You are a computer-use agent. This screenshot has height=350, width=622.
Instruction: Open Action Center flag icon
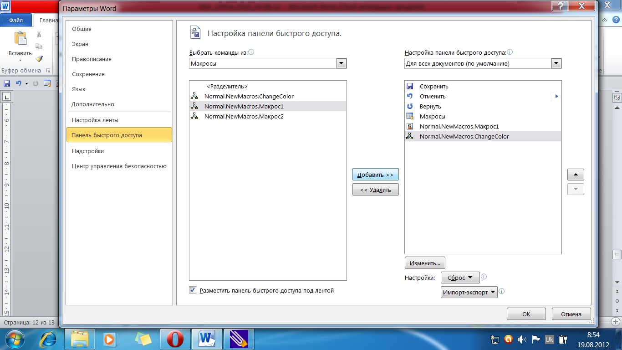(x=536, y=340)
